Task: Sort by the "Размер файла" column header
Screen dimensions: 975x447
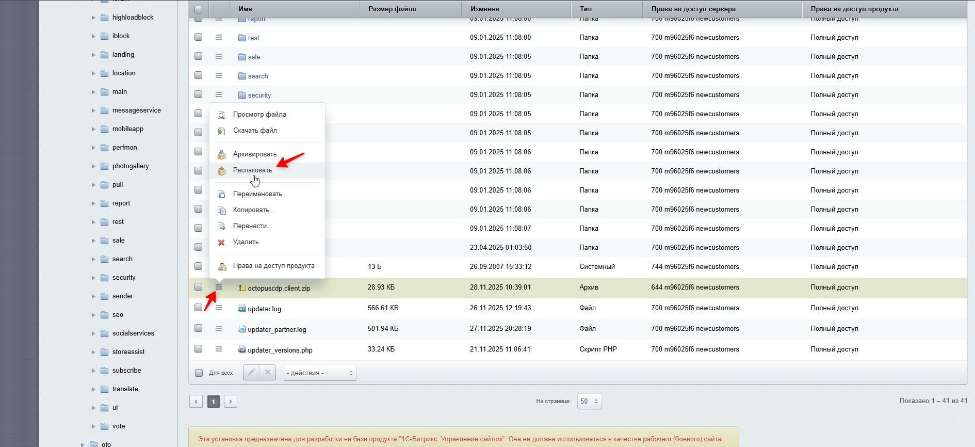Action: click(392, 9)
